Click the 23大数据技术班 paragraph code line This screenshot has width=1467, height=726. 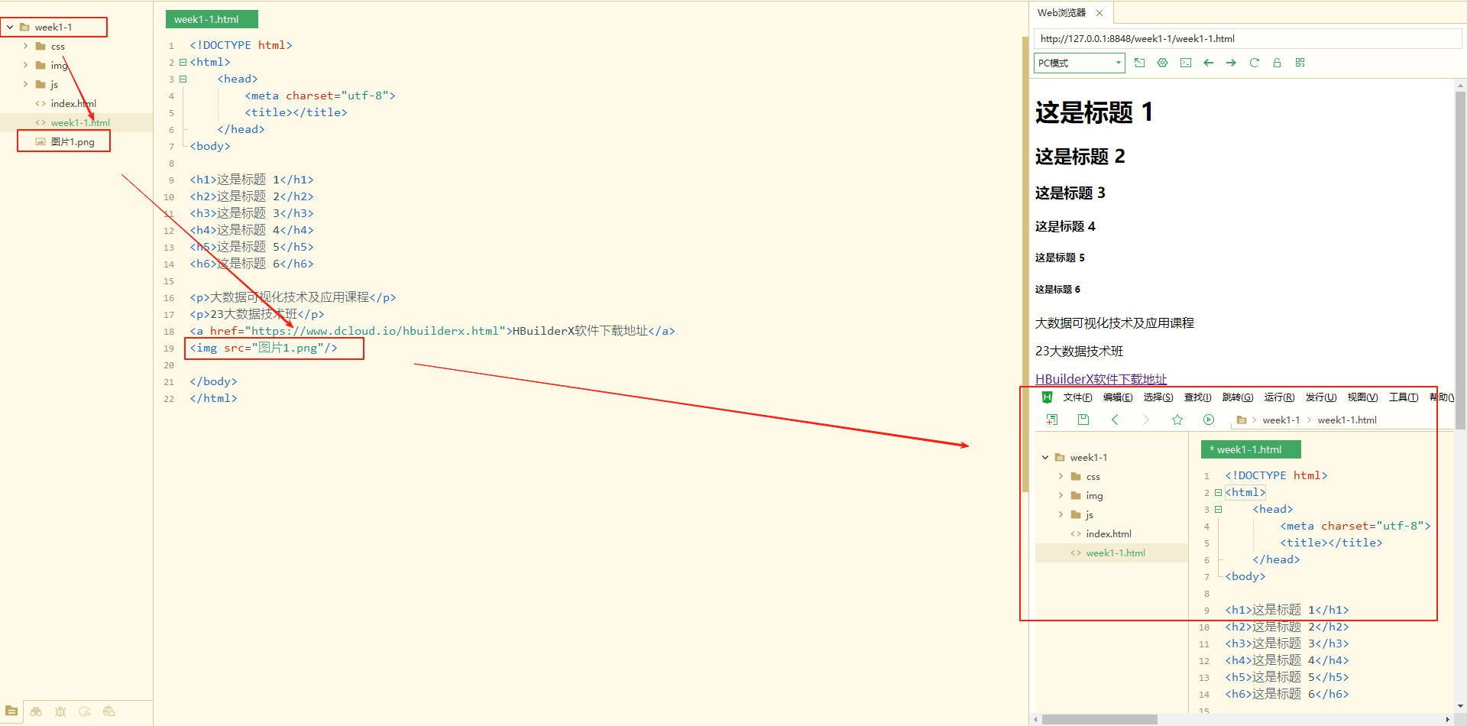pos(257,315)
